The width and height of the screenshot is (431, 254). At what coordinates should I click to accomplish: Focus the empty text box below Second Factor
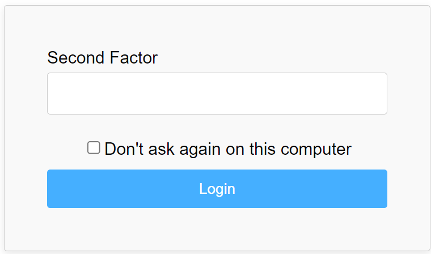pos(217,94)
